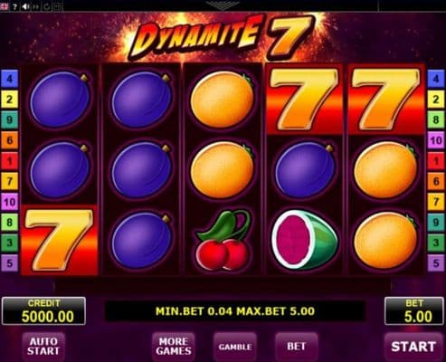Click the watermelon symbol on fourth reel
Screen dimensions: 446x362
click(x=304, y=240)
